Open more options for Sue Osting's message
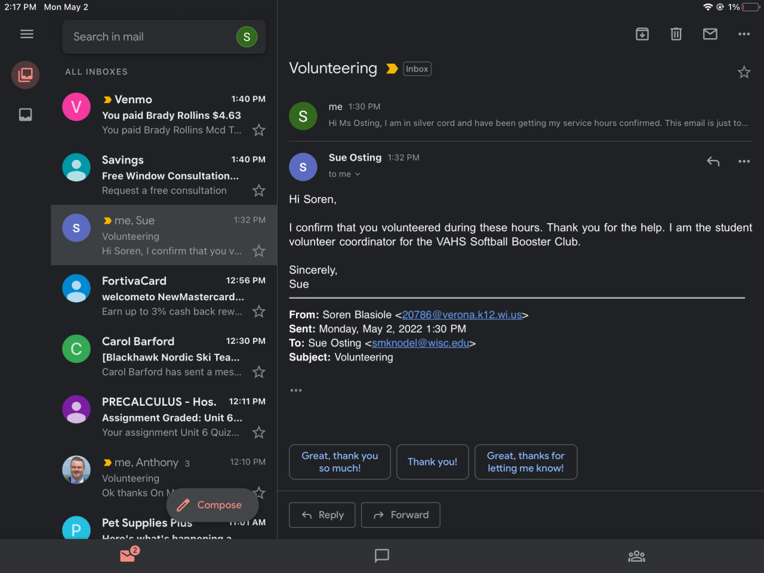This screenshot has height=573, width=764. [x=744, y=161]
